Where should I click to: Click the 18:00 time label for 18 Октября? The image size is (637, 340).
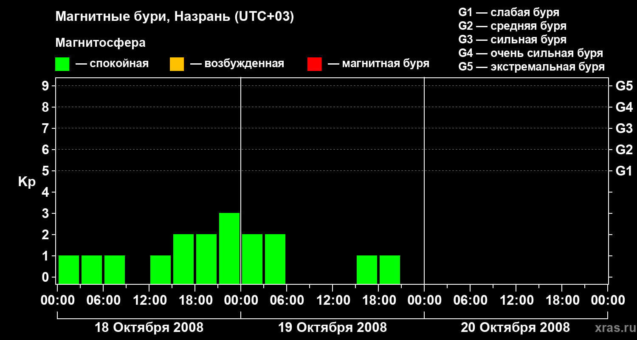(195, 300)
